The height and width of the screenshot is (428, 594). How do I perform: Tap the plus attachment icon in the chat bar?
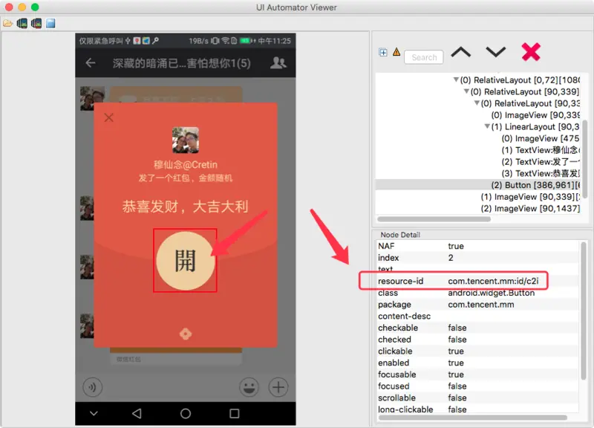point(278,387)
